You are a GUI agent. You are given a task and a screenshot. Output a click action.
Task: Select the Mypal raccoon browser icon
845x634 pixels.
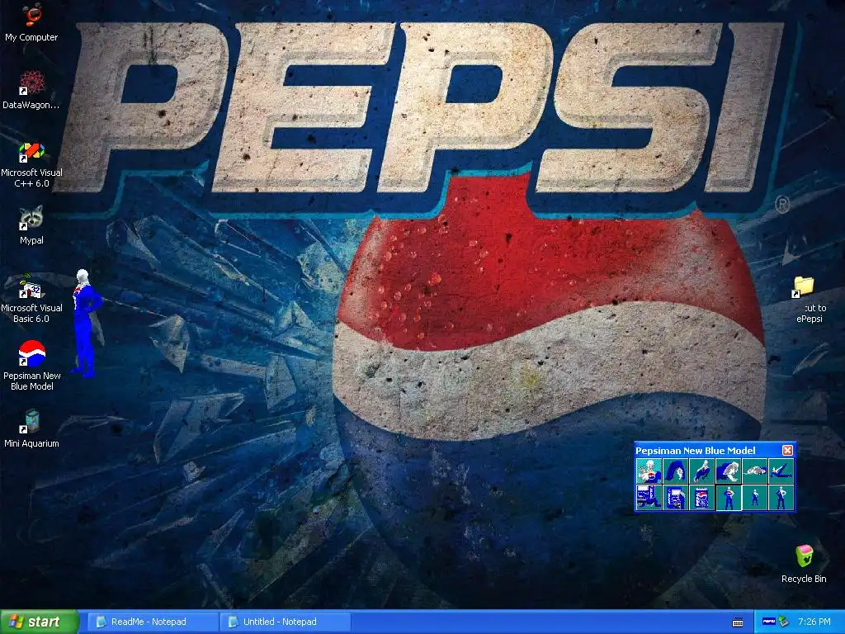31,225
